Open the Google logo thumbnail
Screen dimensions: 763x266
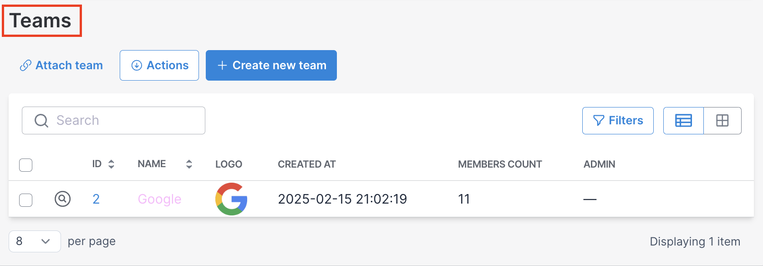[231, 199]
